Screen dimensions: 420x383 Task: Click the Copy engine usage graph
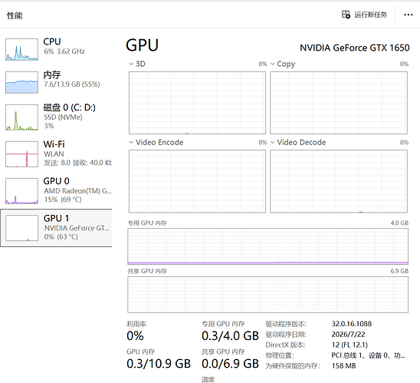(x=339, y=103)
